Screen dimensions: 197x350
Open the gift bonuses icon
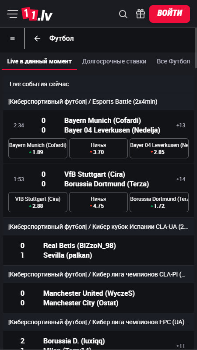tap(141, 14)
